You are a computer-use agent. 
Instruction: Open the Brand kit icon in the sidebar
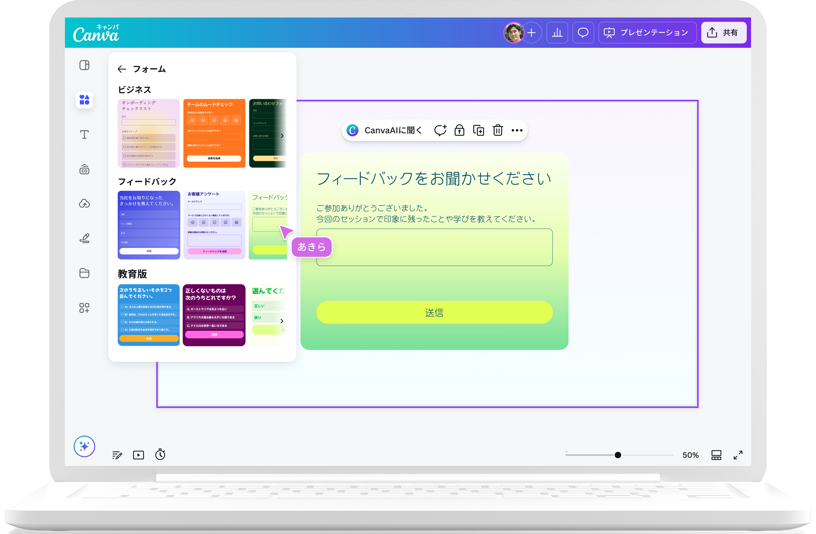point(84,169)
